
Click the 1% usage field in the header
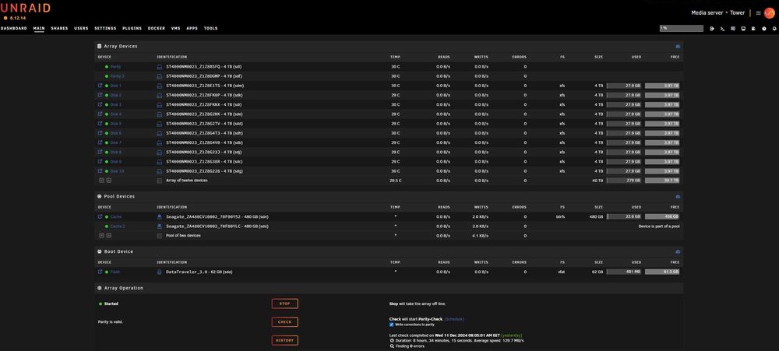tap(682, 28)
